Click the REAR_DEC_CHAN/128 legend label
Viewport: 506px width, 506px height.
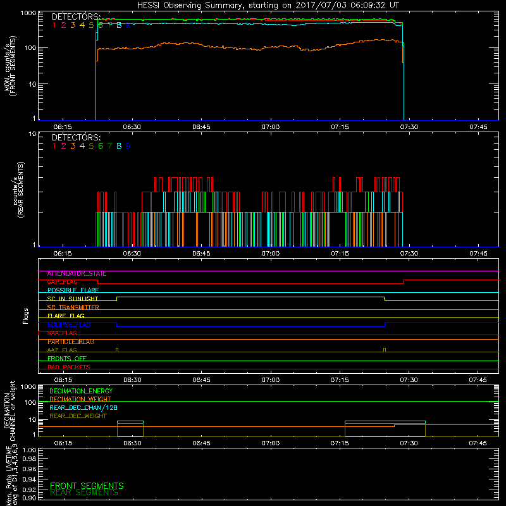(83, 408)
